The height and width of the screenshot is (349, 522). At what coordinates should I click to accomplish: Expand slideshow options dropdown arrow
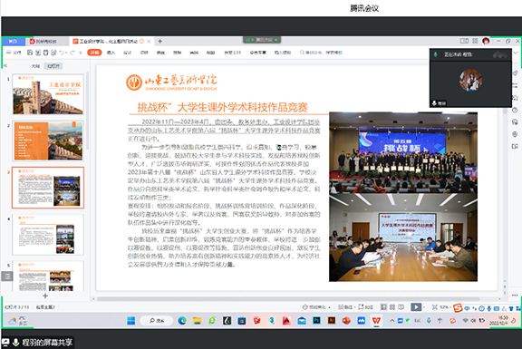(424, 307)
